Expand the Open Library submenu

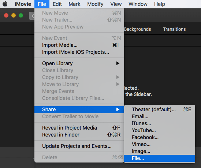click(x=79, y=63)
